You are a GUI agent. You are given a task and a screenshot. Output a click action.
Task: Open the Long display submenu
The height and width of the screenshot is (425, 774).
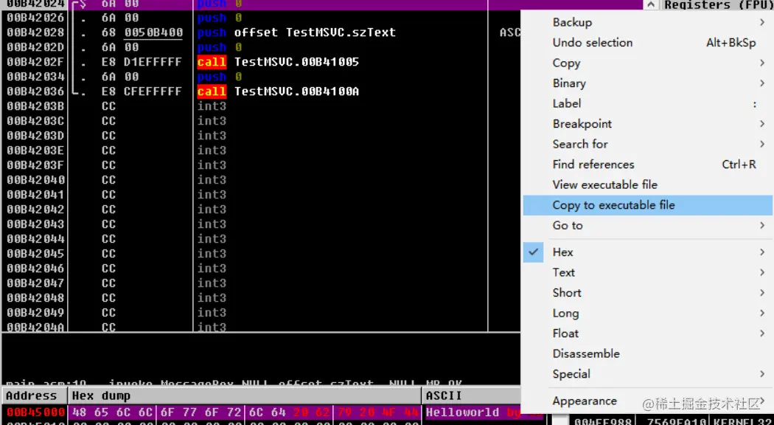point(648,313)
